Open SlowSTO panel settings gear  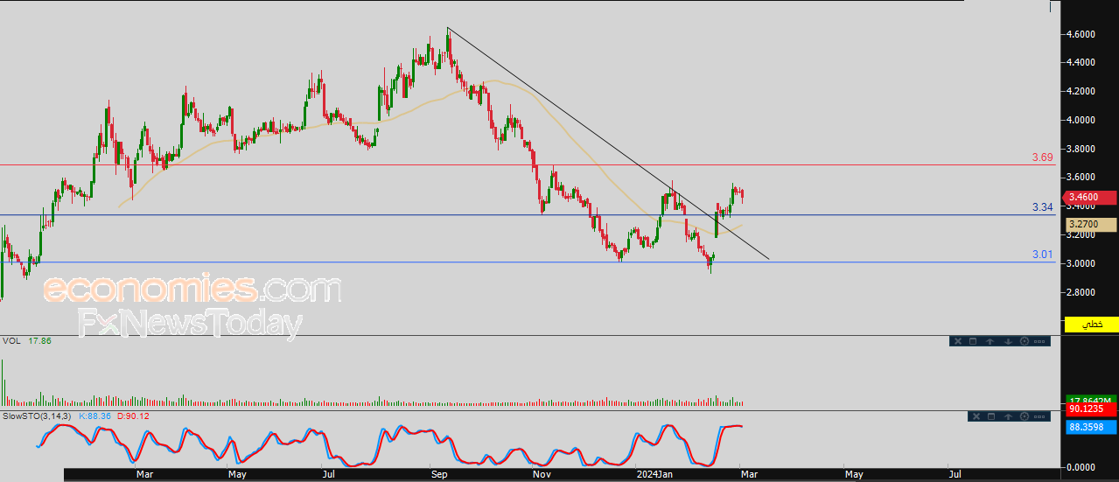[x=1025, y=416]
